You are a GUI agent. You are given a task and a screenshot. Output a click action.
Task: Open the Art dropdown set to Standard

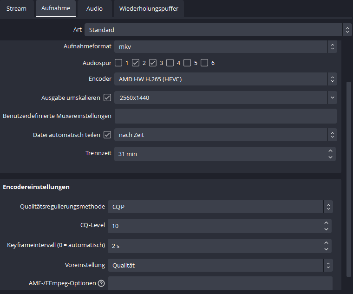(x=217, y=30)
